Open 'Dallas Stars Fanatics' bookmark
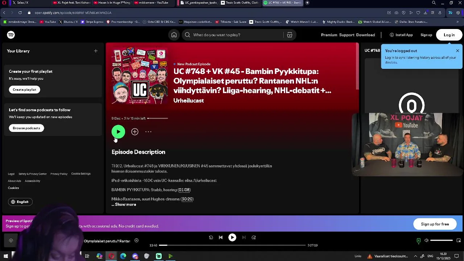The height and width of the screenshot is (261, 464). click(411, 22)
